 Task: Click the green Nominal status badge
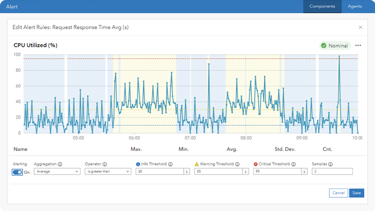tap(335, 46)
